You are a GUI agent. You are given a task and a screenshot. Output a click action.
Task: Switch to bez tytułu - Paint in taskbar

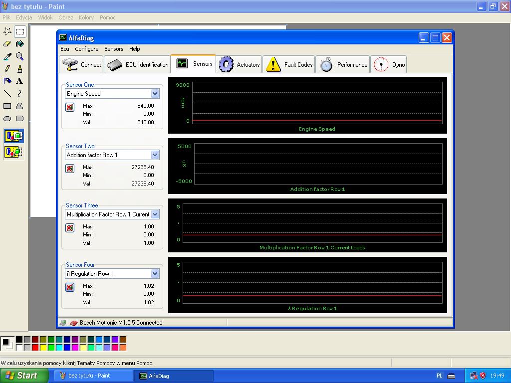pos(93,376)
